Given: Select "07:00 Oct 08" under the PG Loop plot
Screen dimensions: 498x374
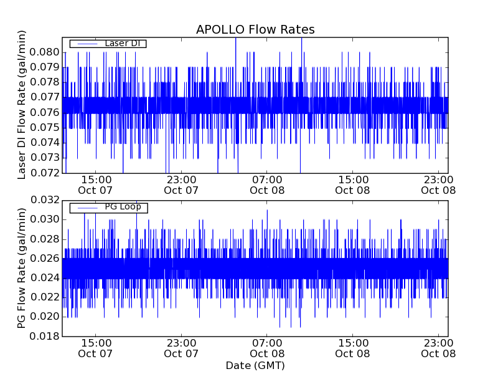Looking at the screenshot, I should point(267,348).
